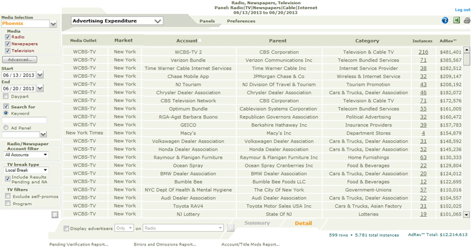The height and width of the screenshot is (248, 471).
Task: Sort by Media Outlet column header
Action: [x=83, y=41]
